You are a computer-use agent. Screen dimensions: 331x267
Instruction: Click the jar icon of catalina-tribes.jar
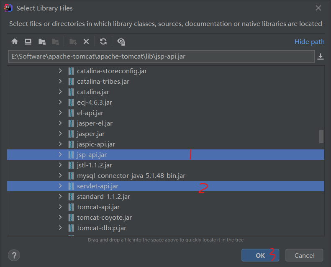pyautogui.click(x=71, y=82)
